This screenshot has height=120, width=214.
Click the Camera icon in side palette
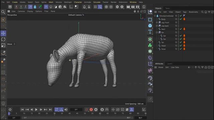[x=150, y=84]
